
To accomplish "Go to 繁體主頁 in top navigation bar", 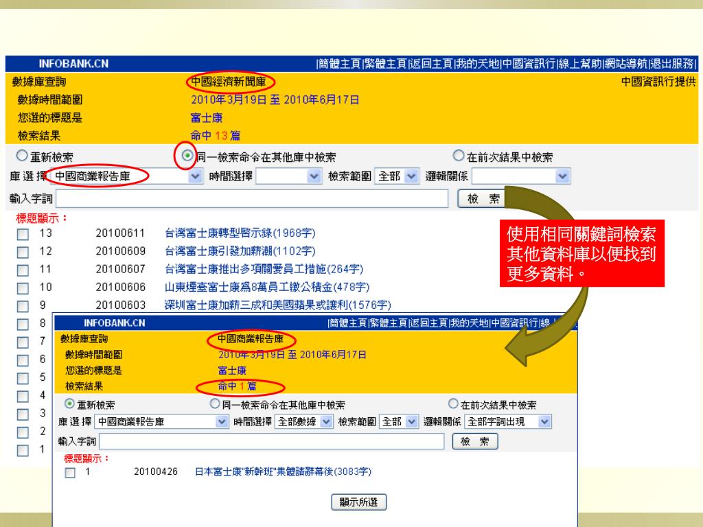I will click(385, 64).
